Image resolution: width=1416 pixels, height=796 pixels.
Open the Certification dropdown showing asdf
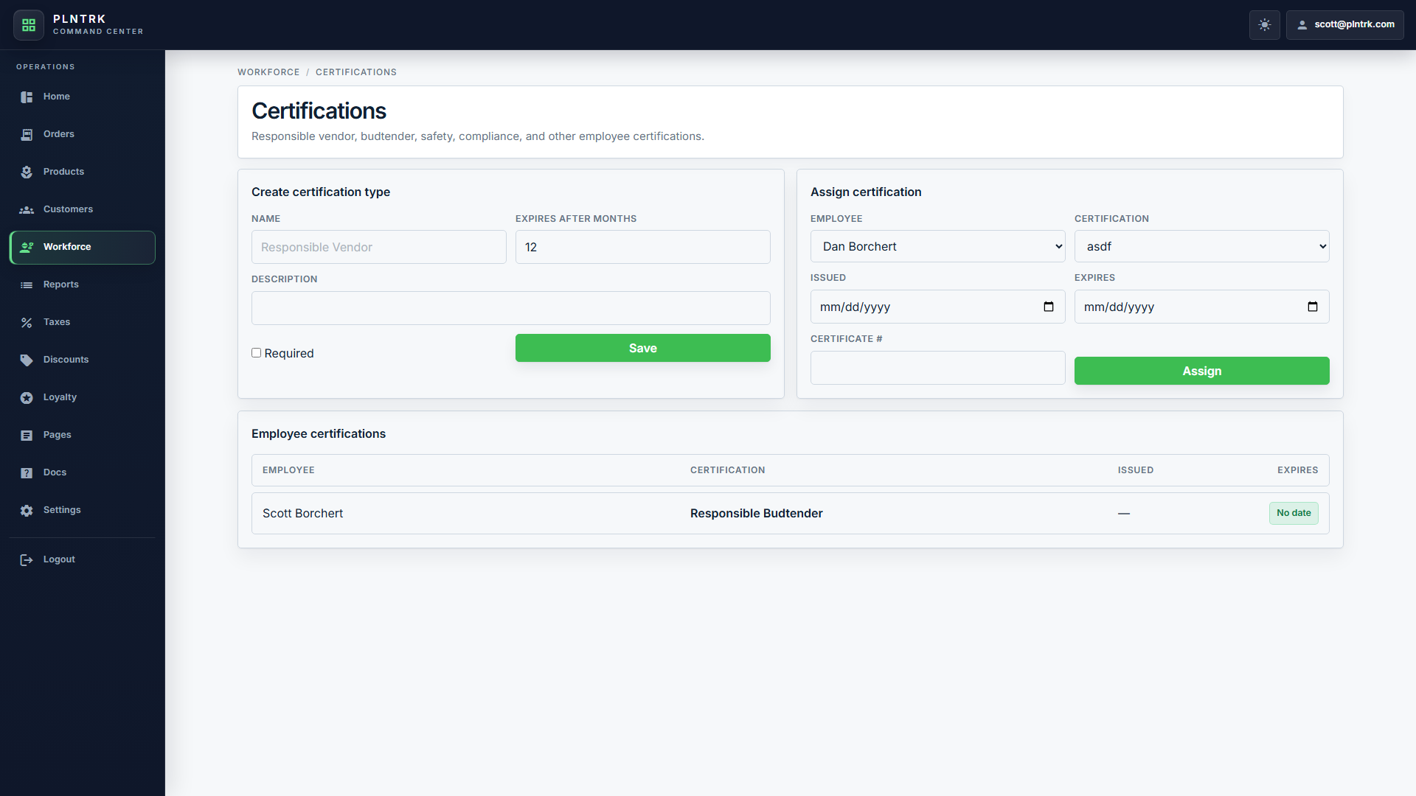[1201, 246]
